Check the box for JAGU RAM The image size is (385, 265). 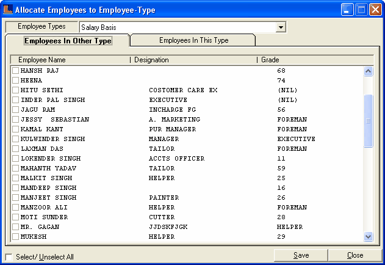tap(15, 109)
